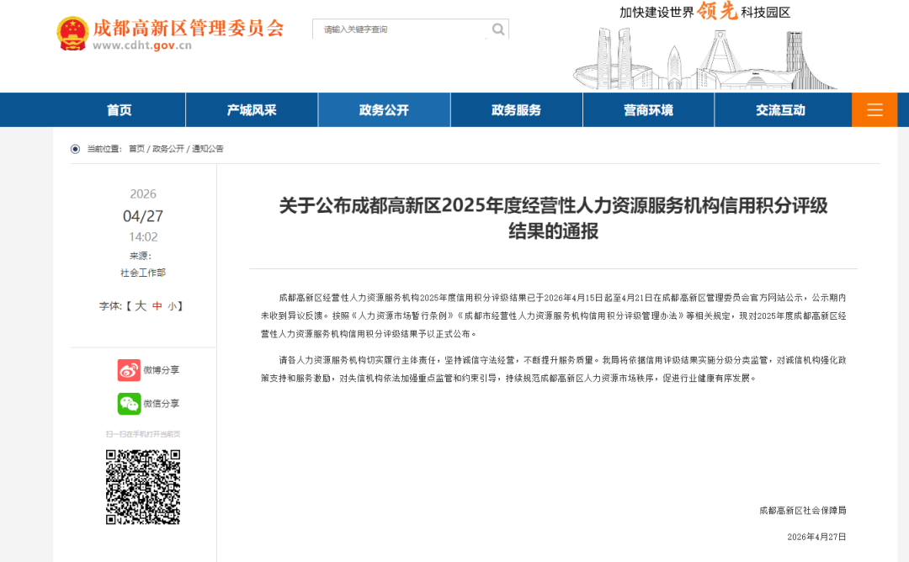This screenshot has width=909, height=562.
Task: Click the 成都高新区社会保障局 signature
Action: tap(802, 511)
